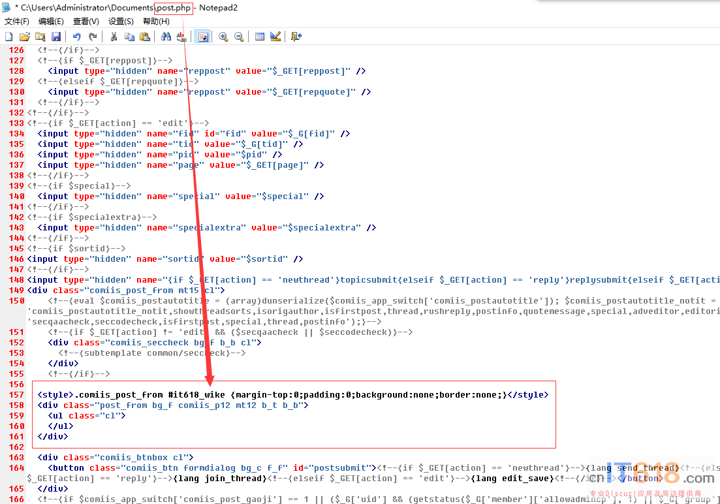This screenshot has height=504, width=720.
Task: Click 'postsubmit' id text on line 164
Action: pos(340,467)
